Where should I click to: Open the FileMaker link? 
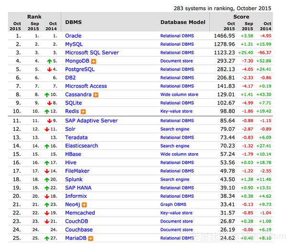[77, 171]
